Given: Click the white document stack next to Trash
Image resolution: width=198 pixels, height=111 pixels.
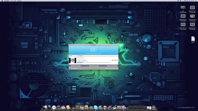Looking at the screenshot, I should click(x=149, y=107).
